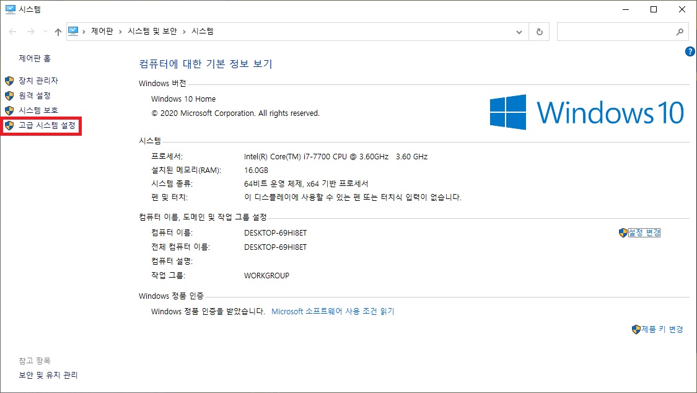Click the 프로세서 label

coord(167,156)
